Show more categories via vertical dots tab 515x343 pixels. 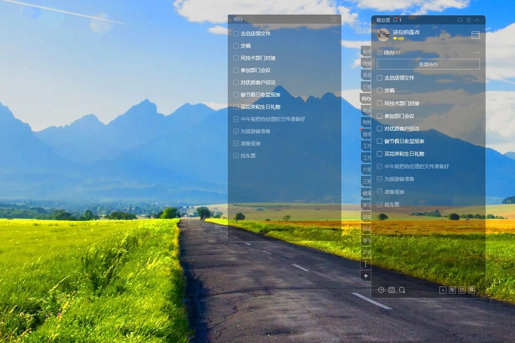[x=365, y=264]
